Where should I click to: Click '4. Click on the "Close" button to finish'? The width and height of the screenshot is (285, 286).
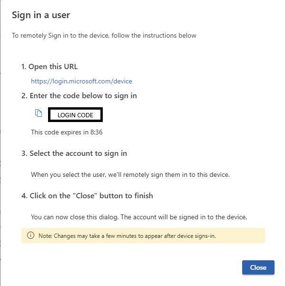pos(87,196)
